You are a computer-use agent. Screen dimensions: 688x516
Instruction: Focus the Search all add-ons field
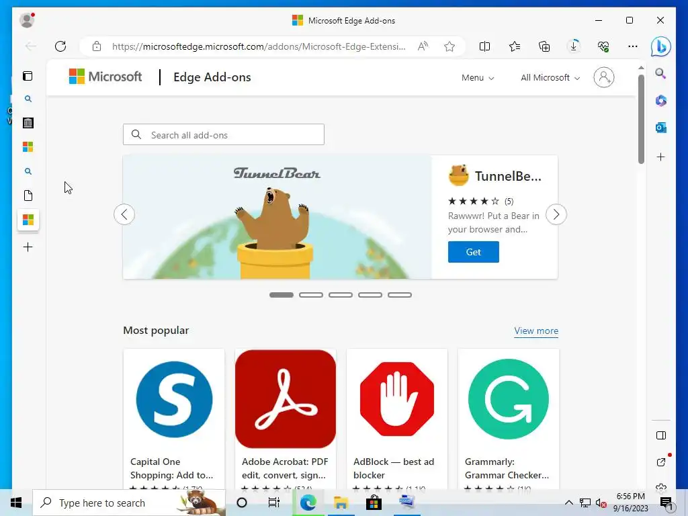[x=224, y=134]
